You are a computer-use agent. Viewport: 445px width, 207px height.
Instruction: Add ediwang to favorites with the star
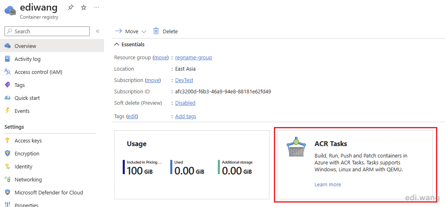click(84, 8)
